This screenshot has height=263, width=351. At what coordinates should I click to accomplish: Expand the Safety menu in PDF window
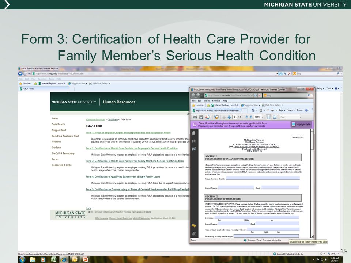coord(291,110)
